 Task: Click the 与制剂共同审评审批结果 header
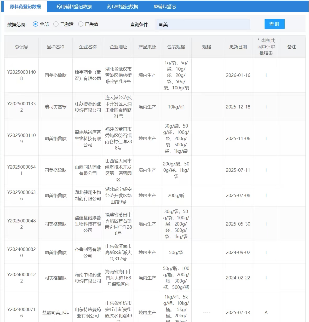[266, 47]
